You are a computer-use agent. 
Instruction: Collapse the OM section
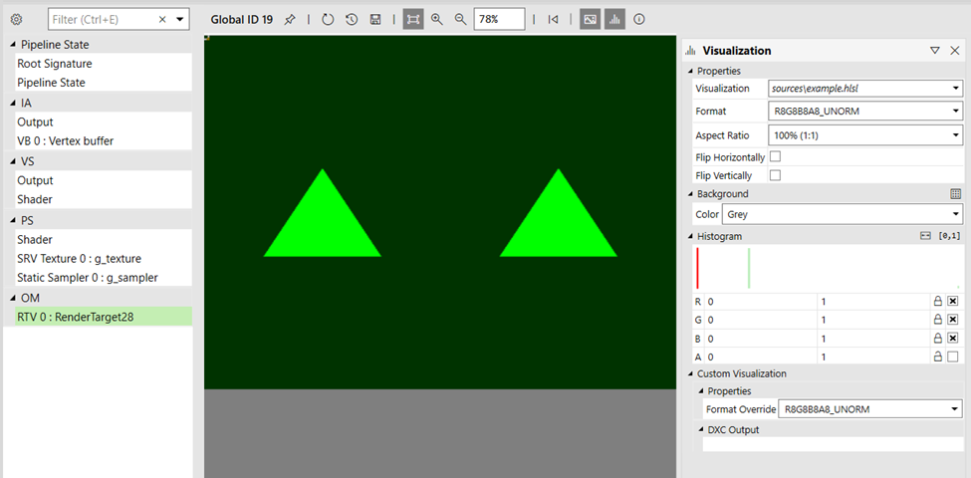(x=14, y=299)
